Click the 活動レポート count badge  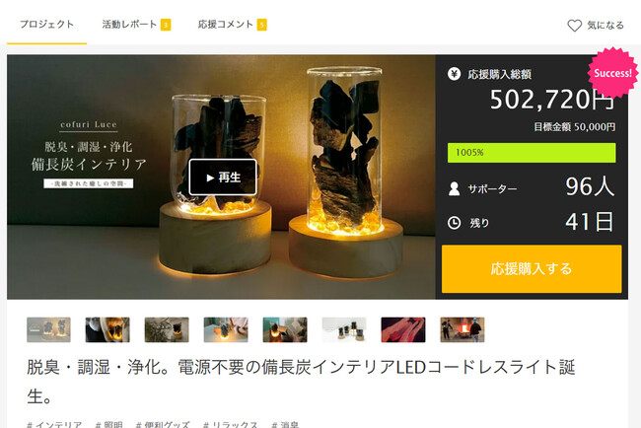click(166, 25)
